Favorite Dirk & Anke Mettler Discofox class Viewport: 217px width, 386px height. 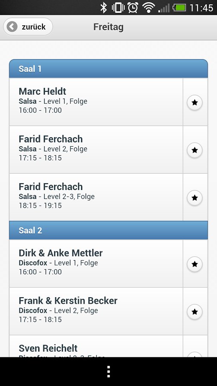[195, 264]
